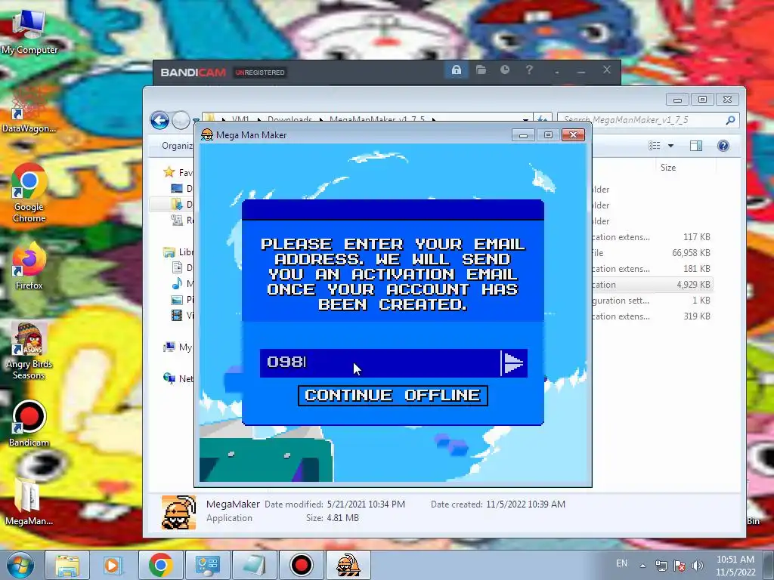Click Explorer back navigation button

(x=160, y=120)
